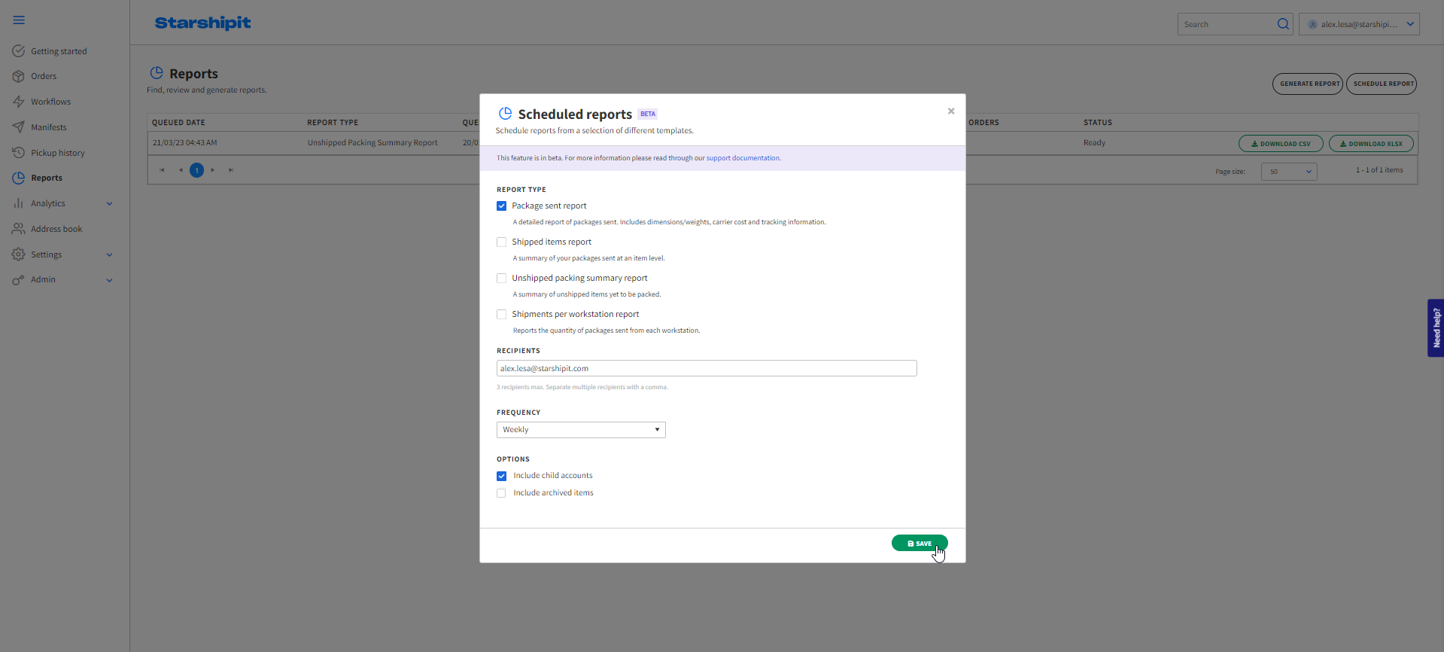The height and width of the screenshot is (652, 1444).
Task: Click the Generate Report button
Action: tap(1308, 84)
